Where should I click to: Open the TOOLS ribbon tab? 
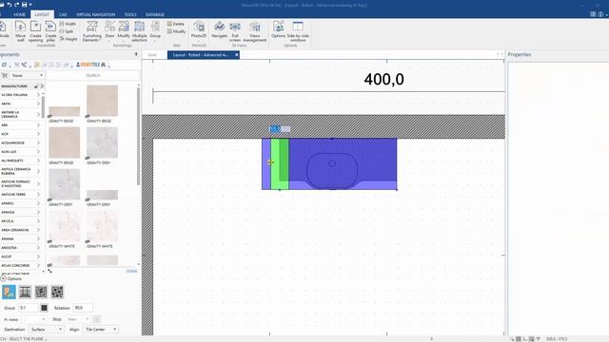pyautogui.click(x=130, y=14)
